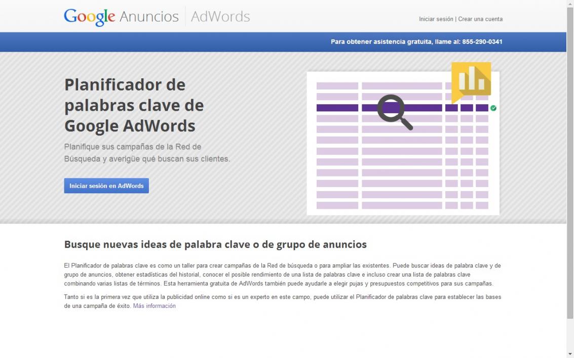This screenshot has height=358, width=574.
Task: Click the bottom row of the keyword table illustration
Action: [x=402, y=205]
